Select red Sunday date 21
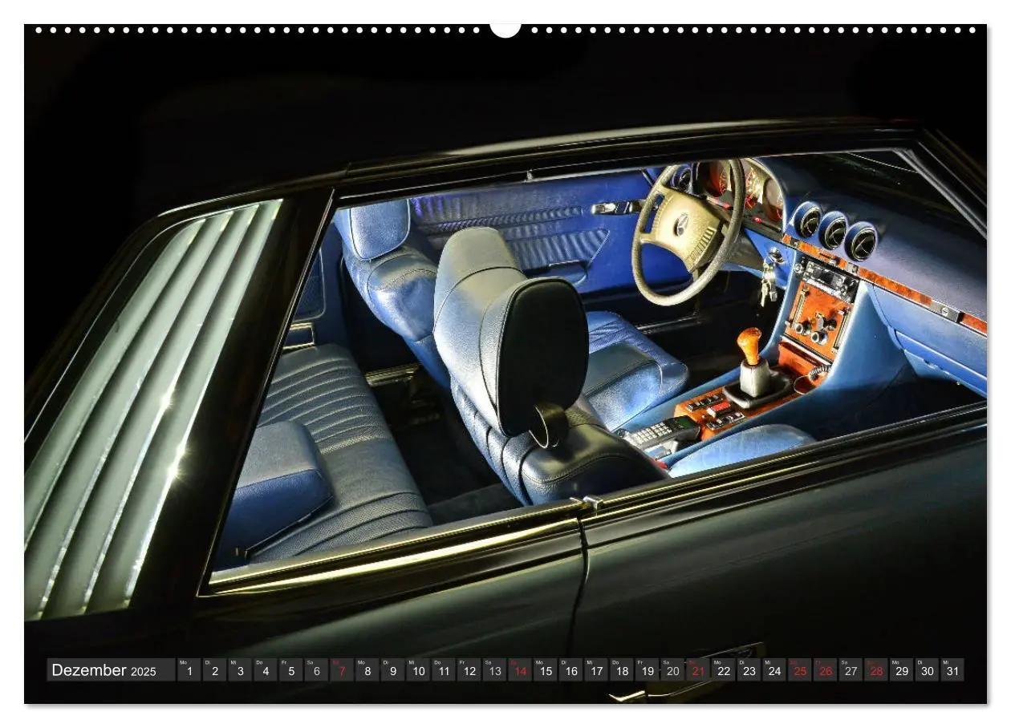1011x728 pixels. coord(698,670)
